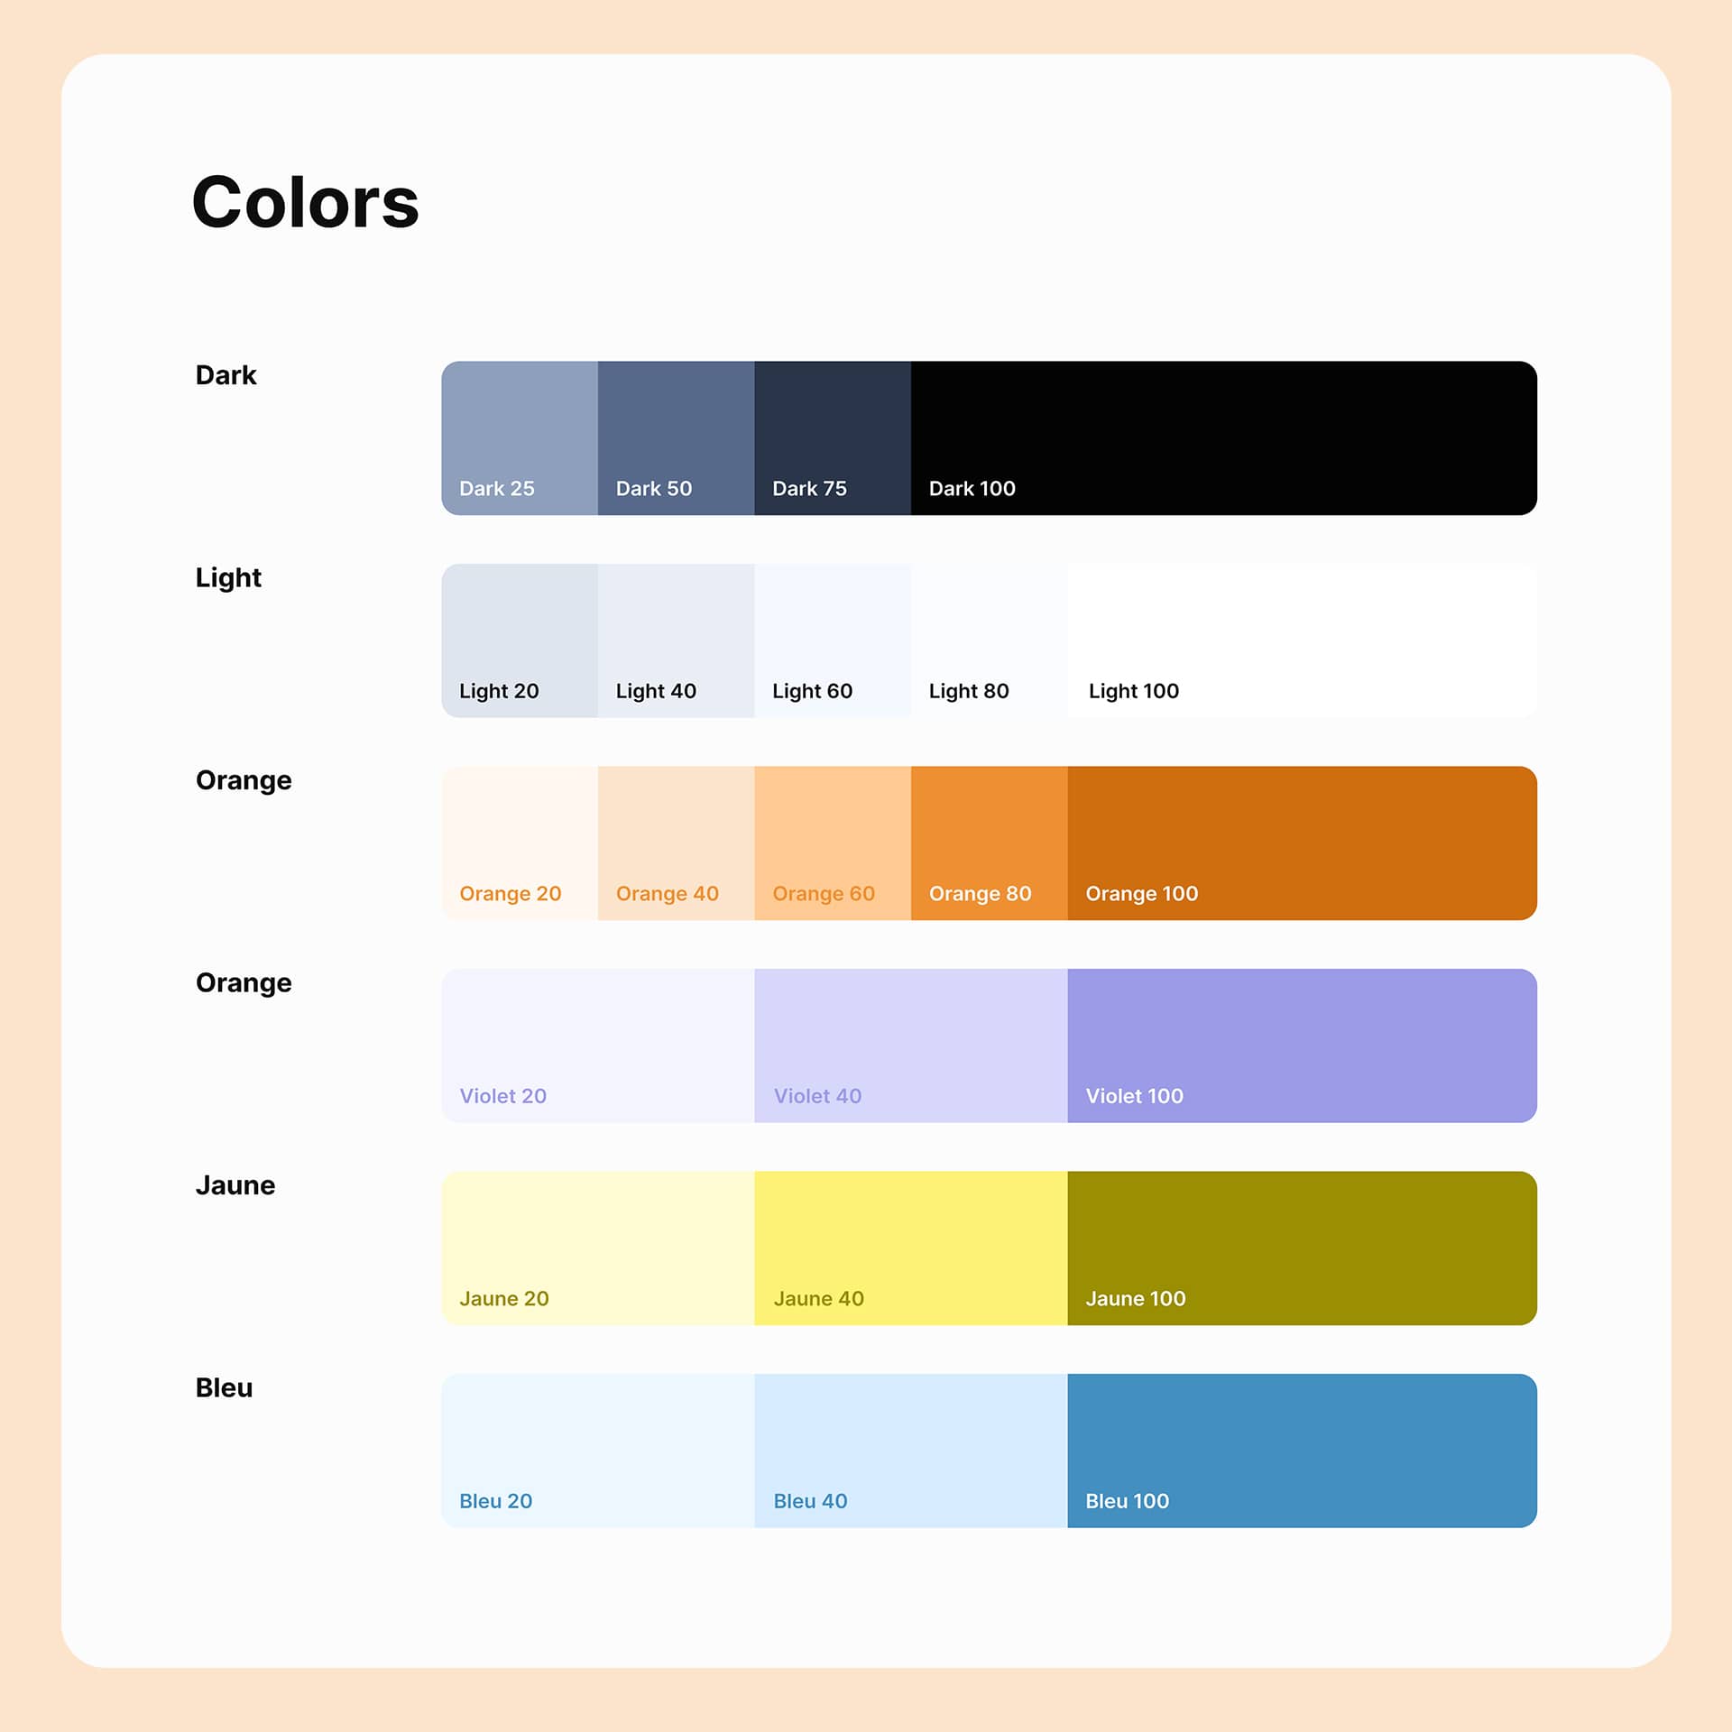Select the Light 20 swatch
1732x1732 pixels.
click(520, 640)
